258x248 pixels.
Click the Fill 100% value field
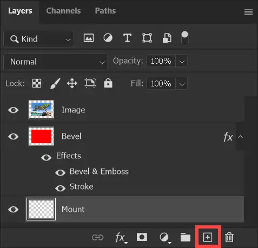point(161,83)
